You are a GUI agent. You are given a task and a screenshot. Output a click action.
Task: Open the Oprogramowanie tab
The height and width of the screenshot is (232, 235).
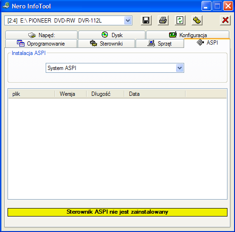41,44
